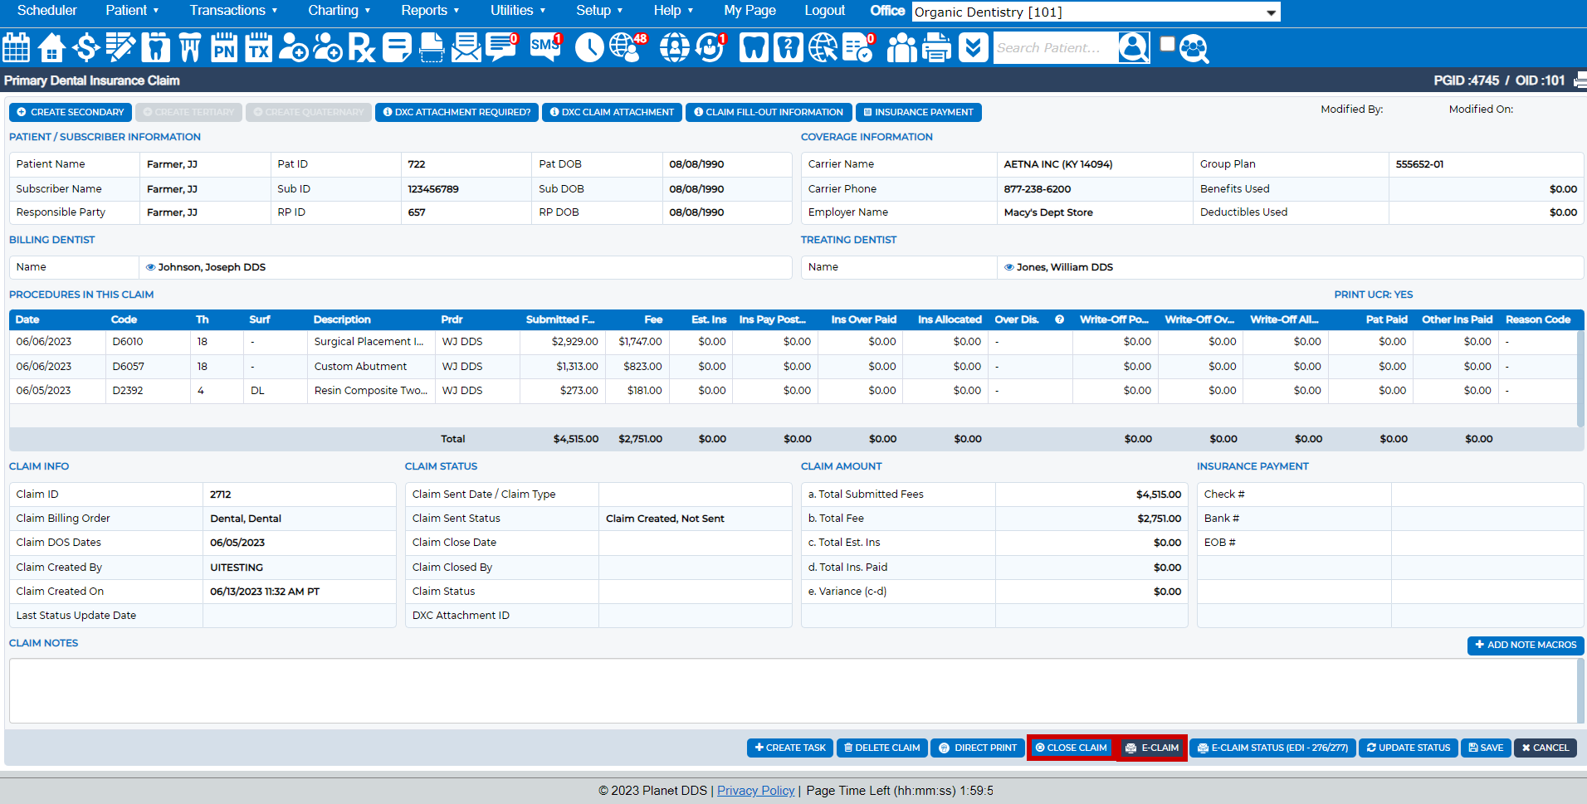Image resolution: width=1587 pixels, height=804 pixels.
Task: Open Claim Fill-Out Information
Action: point(768,112)
